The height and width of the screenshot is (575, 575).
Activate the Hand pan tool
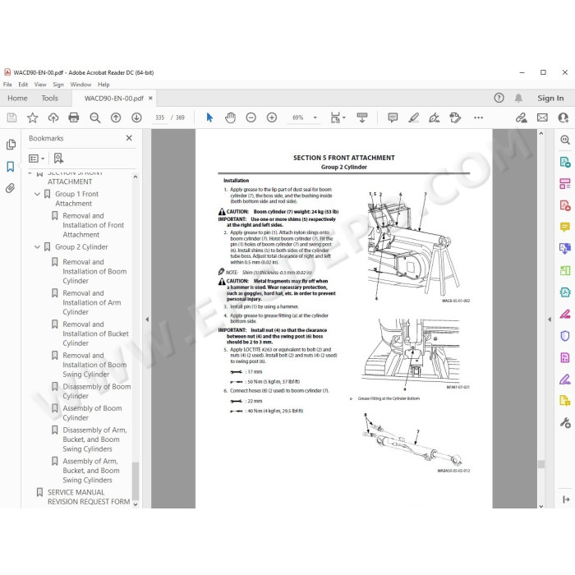(x=230, y=117)
